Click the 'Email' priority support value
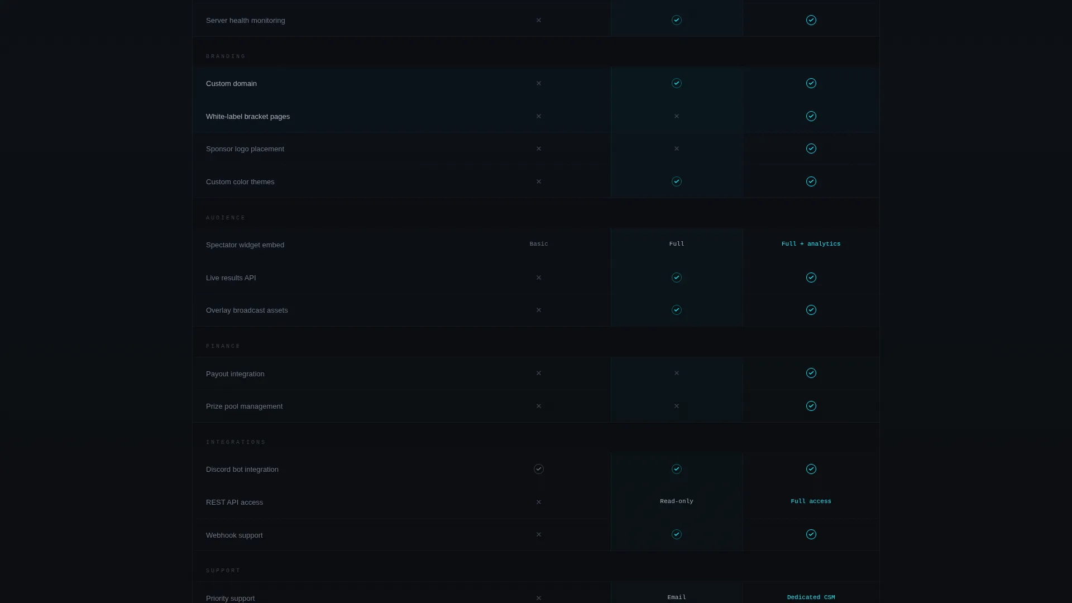1072x603 pixels. tap(677, 597)
